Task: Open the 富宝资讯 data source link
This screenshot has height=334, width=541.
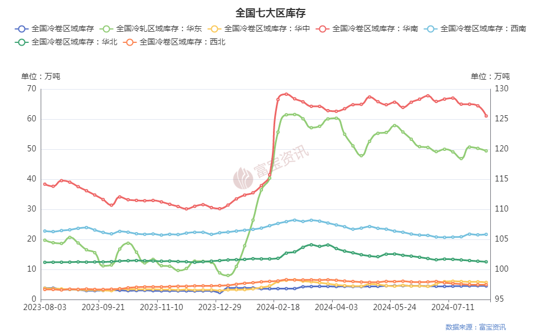Action: (x=490, y=327)
